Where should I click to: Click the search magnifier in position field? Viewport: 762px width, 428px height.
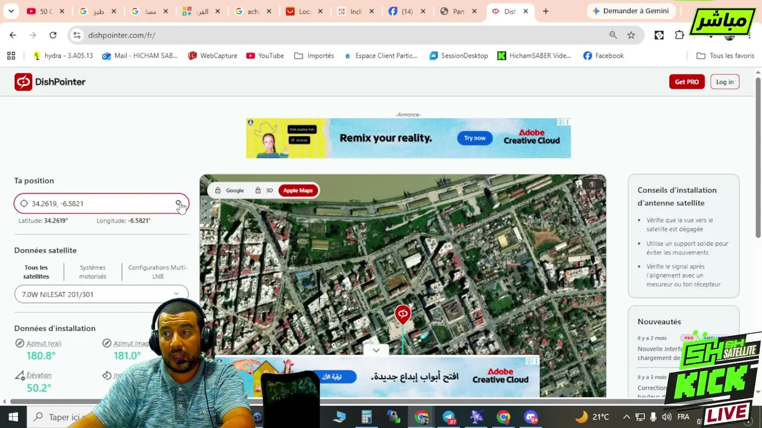pyautogui.click(x=179, y=203)
